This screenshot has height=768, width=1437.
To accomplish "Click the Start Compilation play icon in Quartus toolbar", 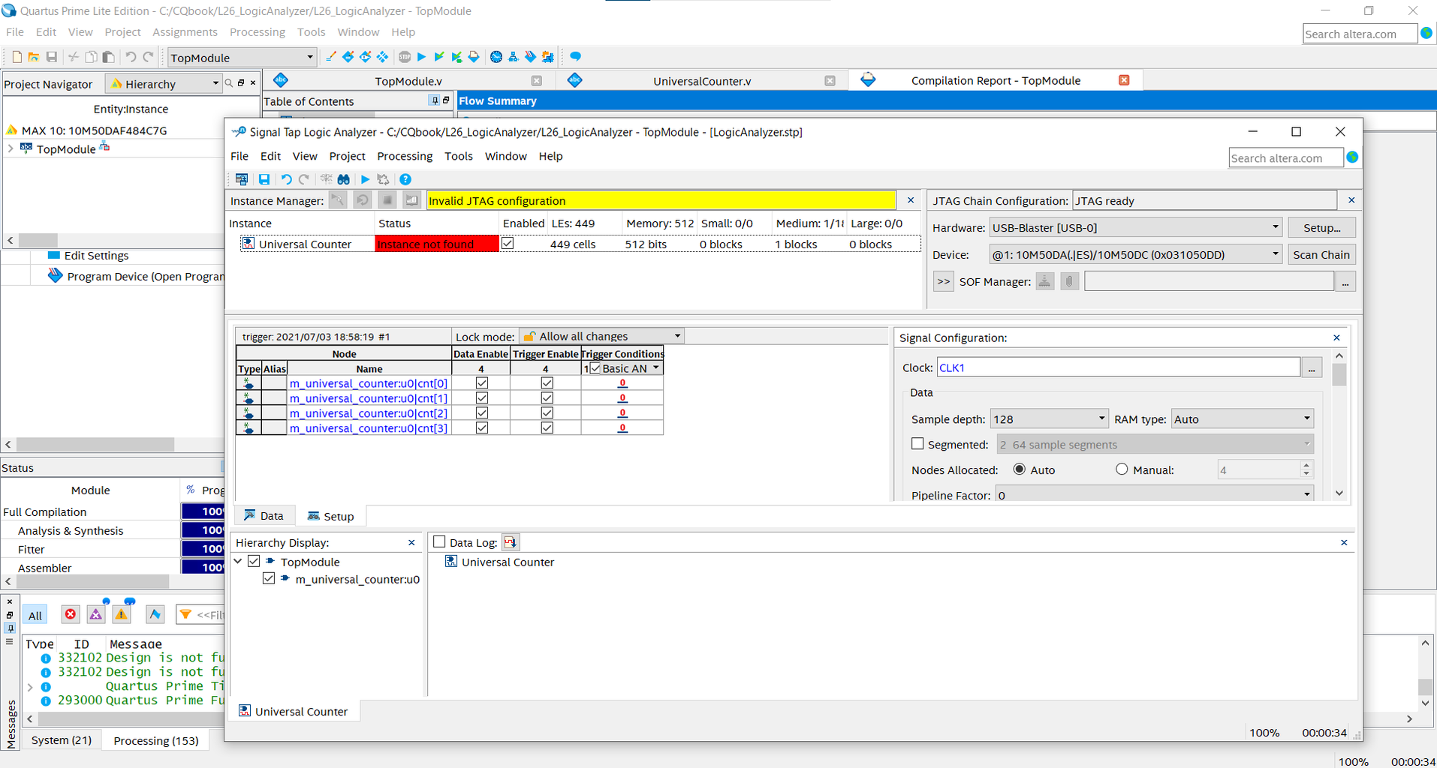I will pyautogui.click(x=421, y=57).
